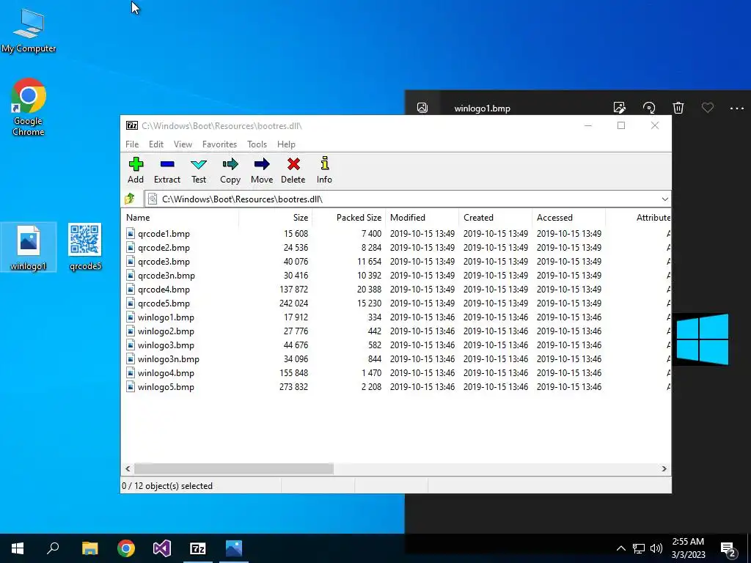Click the network tray icon
This screenshot has width=751, height=563.
(639, 548)
